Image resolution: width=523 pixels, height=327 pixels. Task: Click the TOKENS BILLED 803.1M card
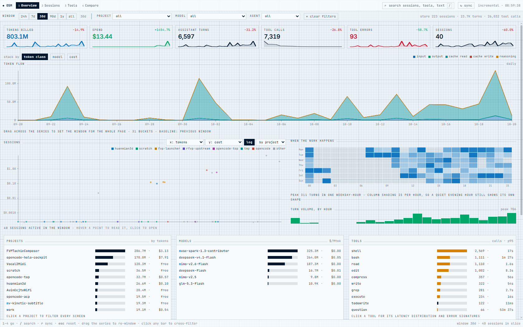[x=45, y=37]
